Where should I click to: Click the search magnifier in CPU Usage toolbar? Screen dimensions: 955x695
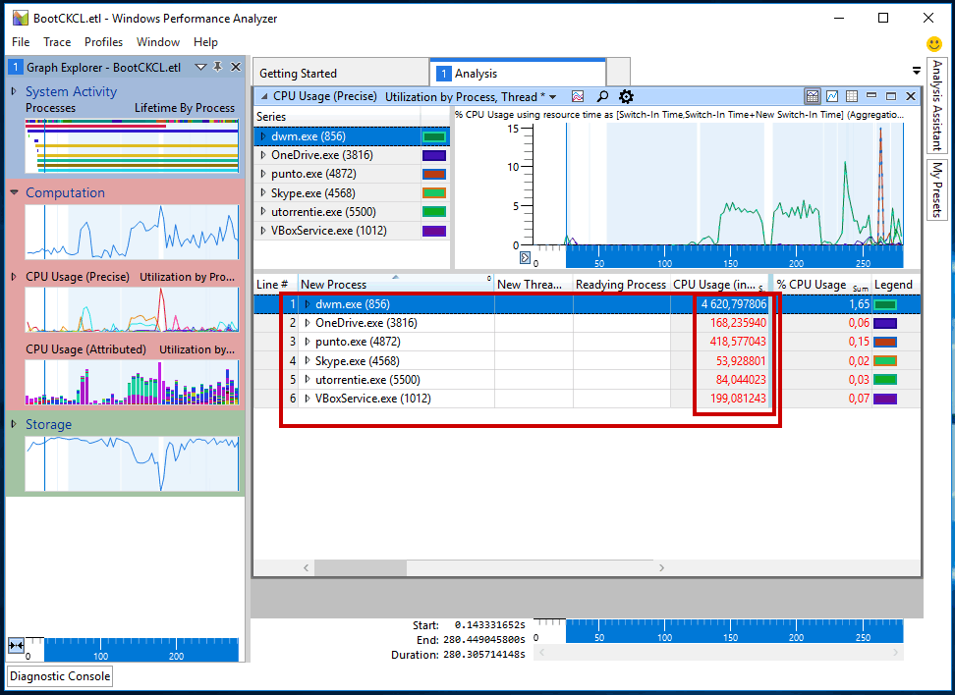tap(601, 96)
